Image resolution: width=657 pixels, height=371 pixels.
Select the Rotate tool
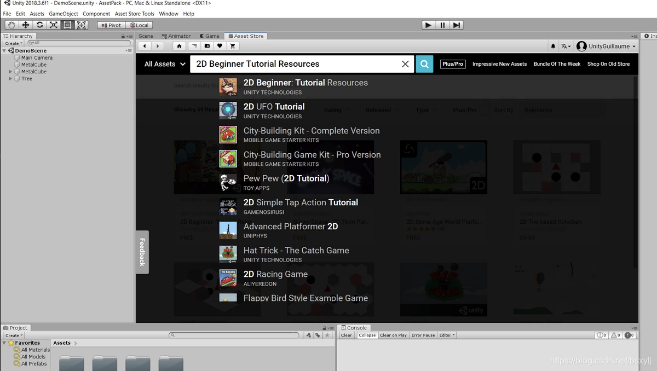[x=39, y=25]
